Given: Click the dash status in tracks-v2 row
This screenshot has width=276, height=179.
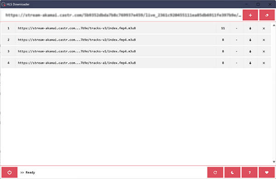Looking at the screenshot, I should click(236, 40).
